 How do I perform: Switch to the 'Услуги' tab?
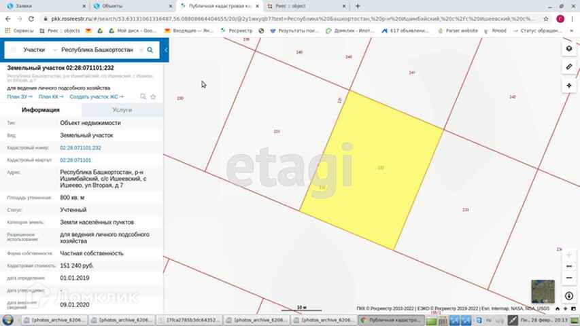[122, 110]
